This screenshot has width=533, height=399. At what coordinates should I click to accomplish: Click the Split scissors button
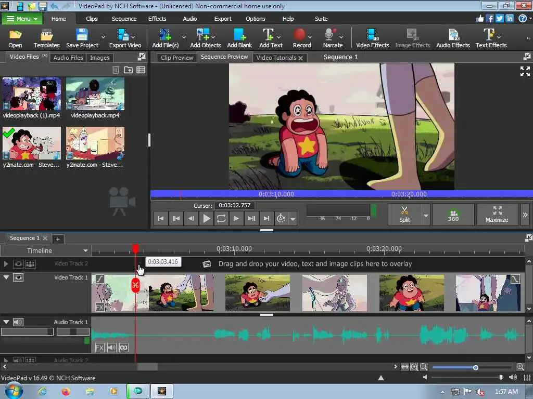404,215
